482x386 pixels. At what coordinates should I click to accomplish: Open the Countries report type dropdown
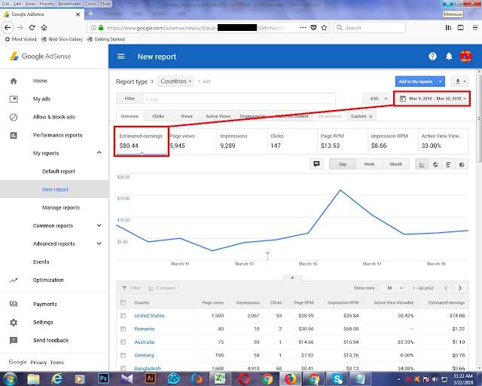point(175,81)
